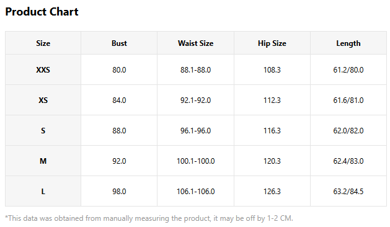Select the 63.2/84.5 length cell
The width and height of the screenshot is (390, 227).
[348, 191]
